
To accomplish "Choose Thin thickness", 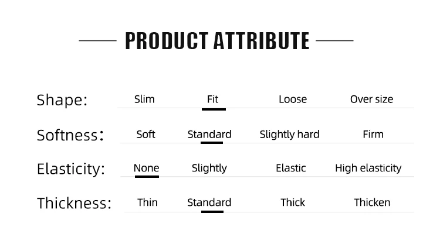I will [x=147, y=202].
